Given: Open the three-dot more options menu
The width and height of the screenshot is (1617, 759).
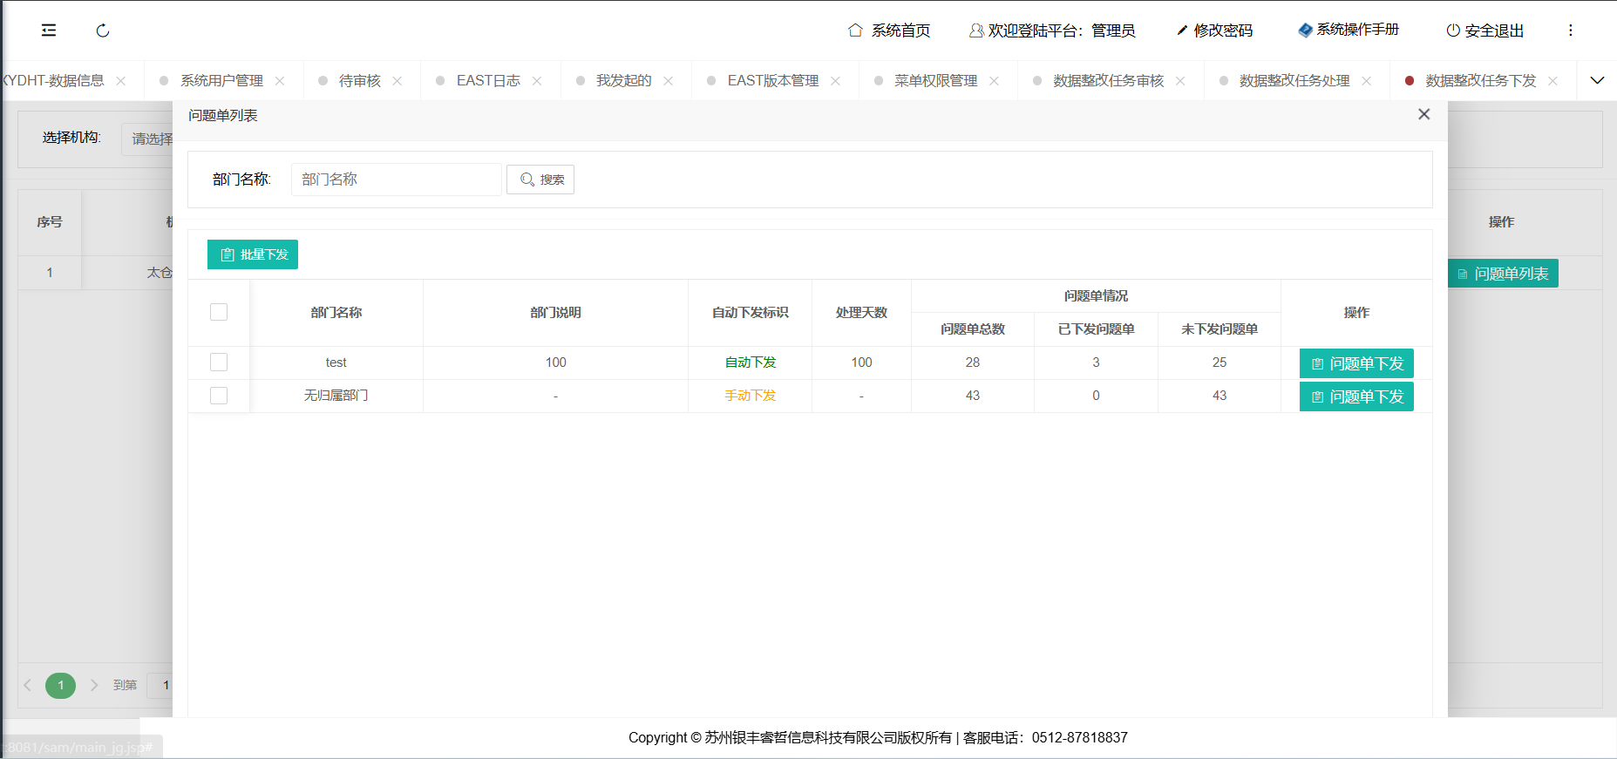Looking at the screenshot, I should pyautogui.click(x=1571, y=30).
